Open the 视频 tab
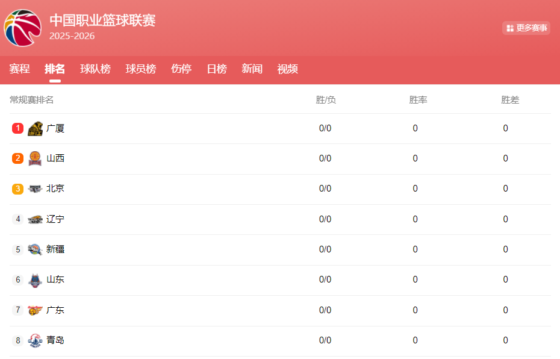560x359 pixels. pyautogui.click(x=287, y=69)
